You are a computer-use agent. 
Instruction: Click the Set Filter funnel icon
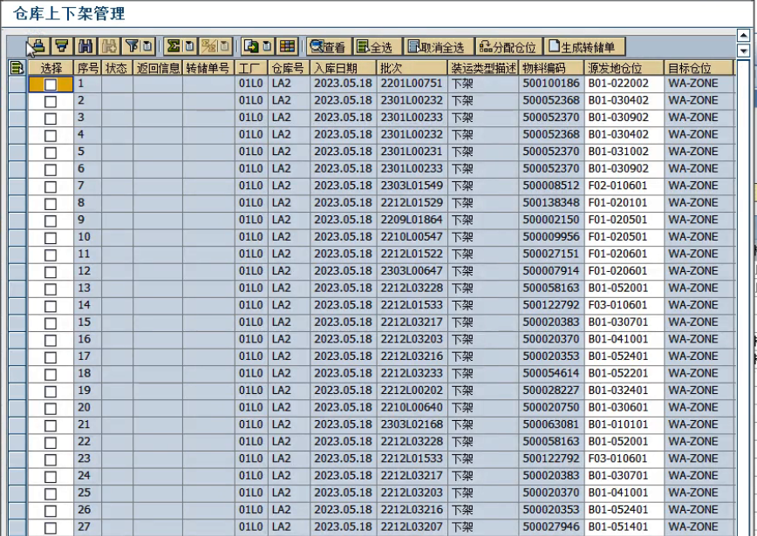131,47
